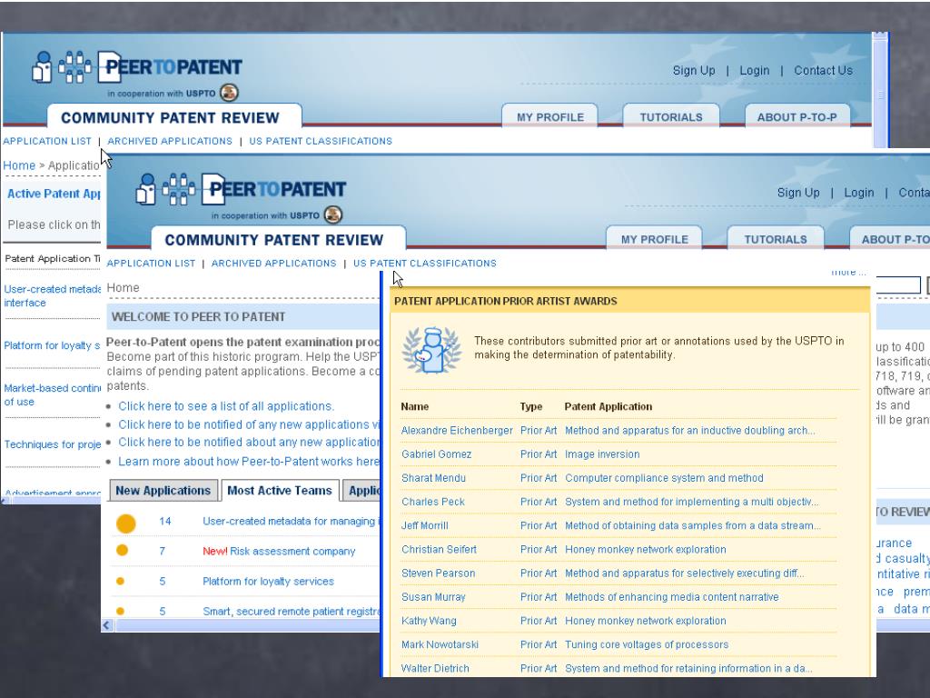Open User-created metadata for managing application
Image resolution: width=930 pixels, height=698 pixels.
tap(291, 521)
